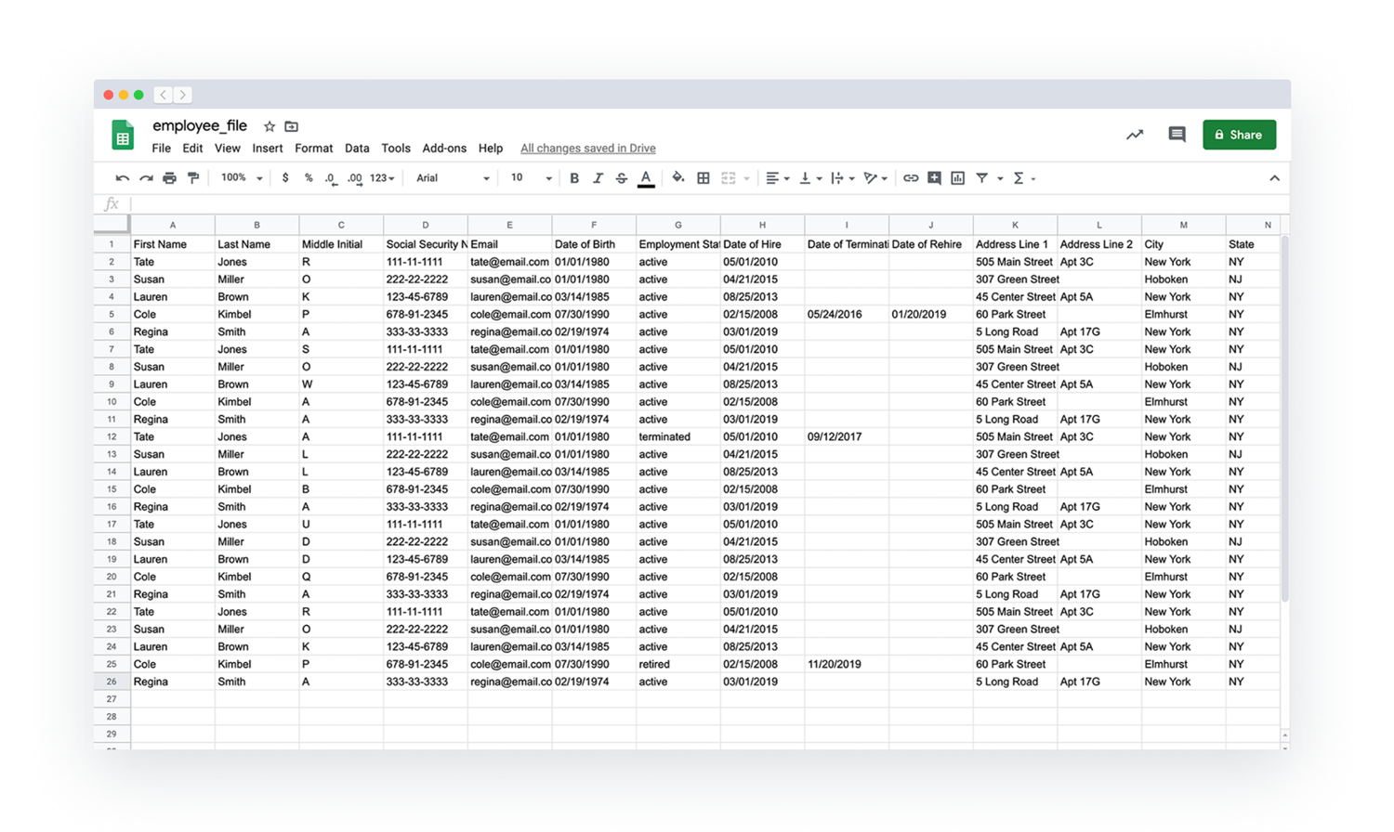This screenshot has width=1394, height=832.
Task: Open the Format menu
Action: pyautogui.click(x=313, y=148)
